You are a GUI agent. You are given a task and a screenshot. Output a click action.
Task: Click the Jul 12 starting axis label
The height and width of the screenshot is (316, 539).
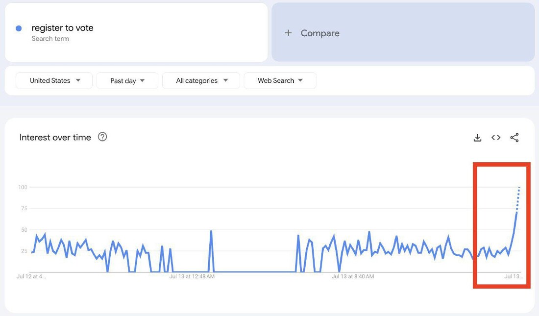coord(31,277)
